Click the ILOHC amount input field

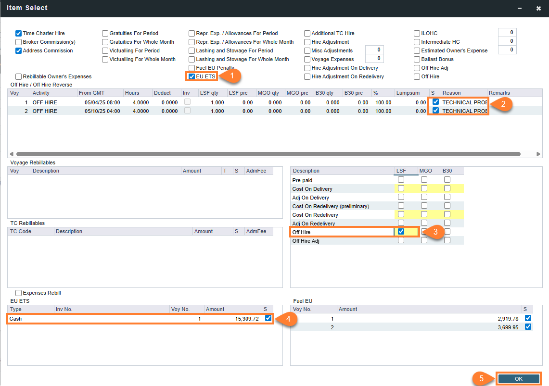click(507, 33)
